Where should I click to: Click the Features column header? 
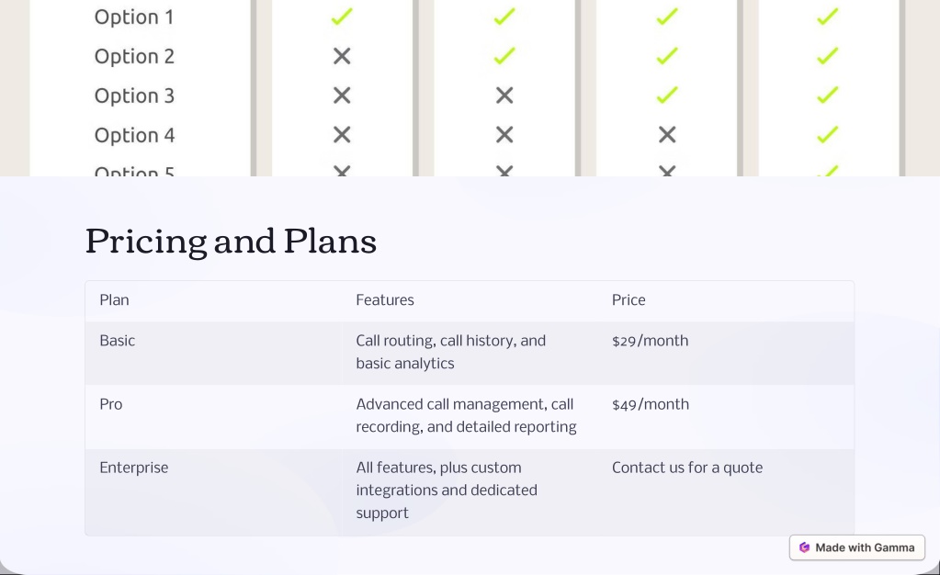[385, 300]
